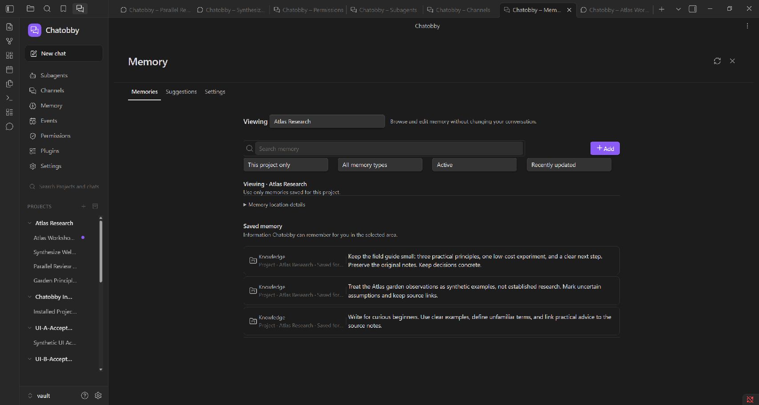
Task: Open the file explorer folder icon
Action: [x=30, y=9]
